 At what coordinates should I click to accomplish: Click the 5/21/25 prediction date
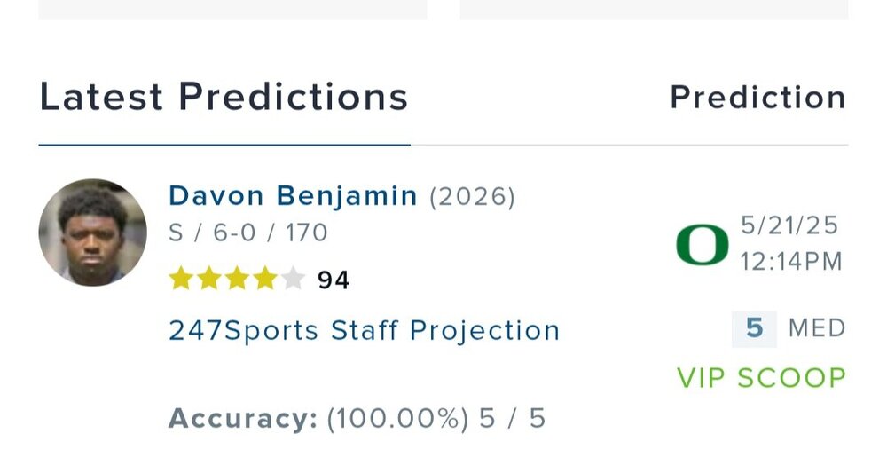point(789,225)
